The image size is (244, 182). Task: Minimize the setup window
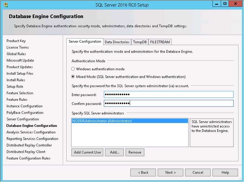(x=217, y=4)
